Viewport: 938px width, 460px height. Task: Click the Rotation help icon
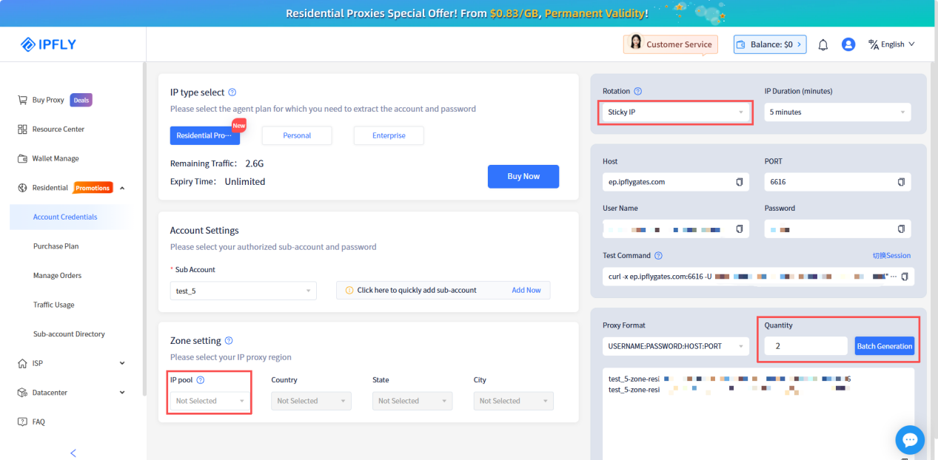(x=638, y=92)
